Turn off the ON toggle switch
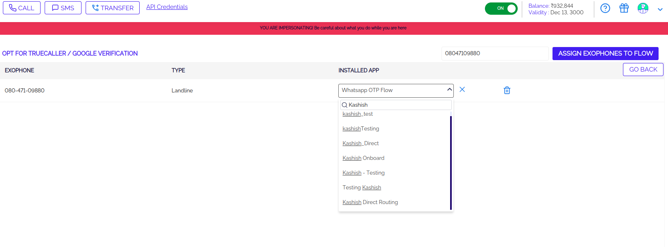 (501, 9)
